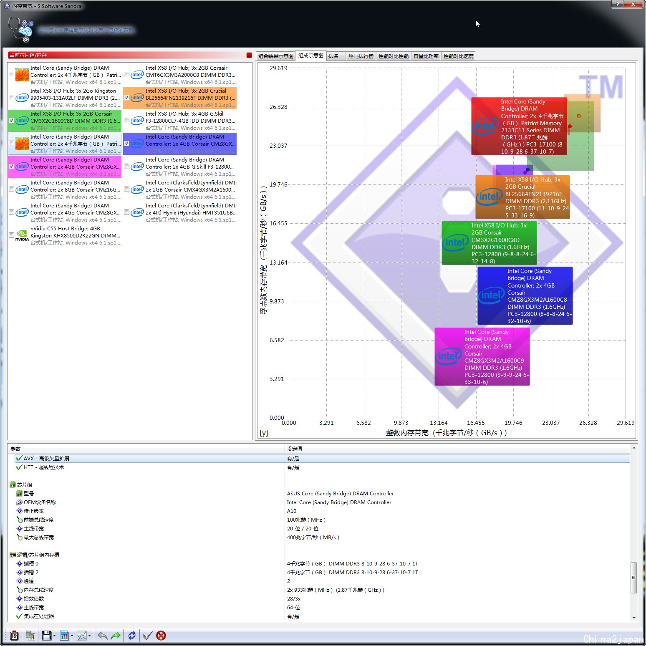The image size is (646, 646).
Task: Click the red square beside 当前芯片组/内存
Action: 249,55
